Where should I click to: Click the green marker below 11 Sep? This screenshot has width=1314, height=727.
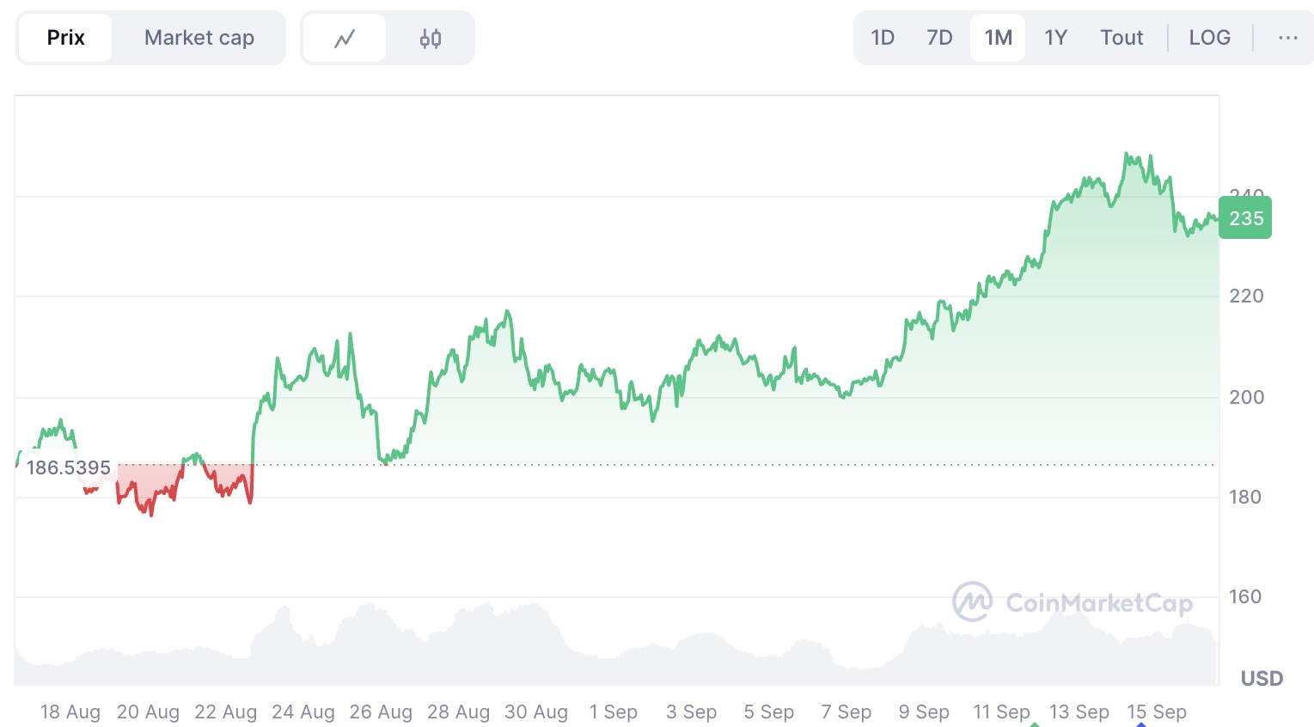1035,724
